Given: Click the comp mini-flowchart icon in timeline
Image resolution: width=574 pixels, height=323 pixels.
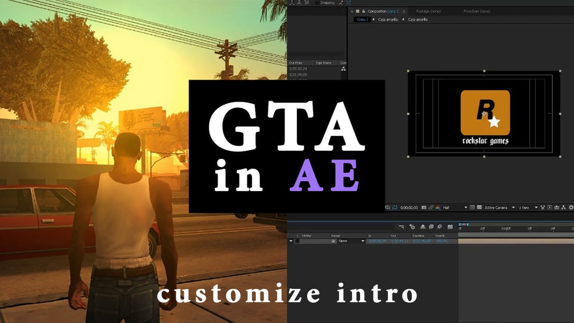Looking at the screenshot, I should pos(402,227).
